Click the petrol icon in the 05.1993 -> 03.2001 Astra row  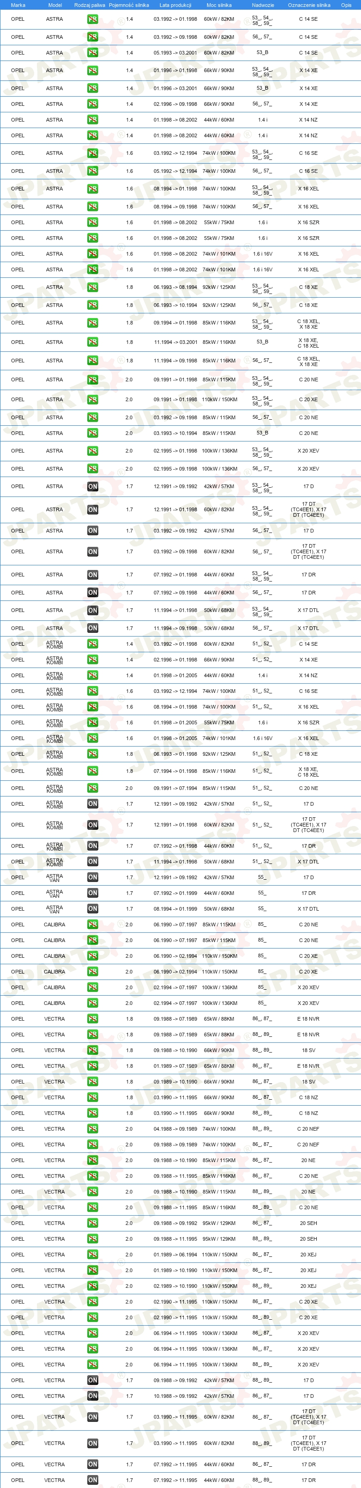[92, 53]
